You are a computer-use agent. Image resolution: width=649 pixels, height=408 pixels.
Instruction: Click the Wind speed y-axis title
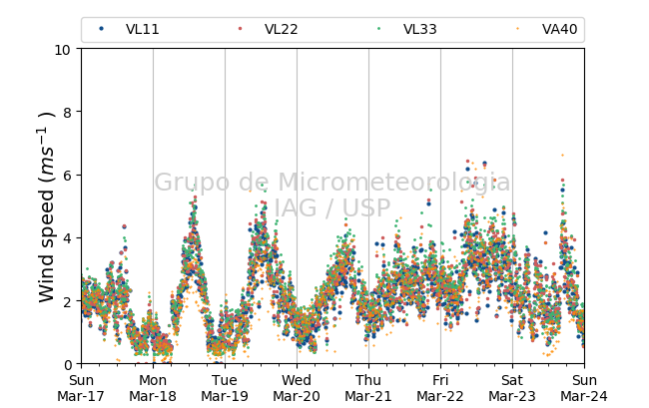[x=46, y=206]
